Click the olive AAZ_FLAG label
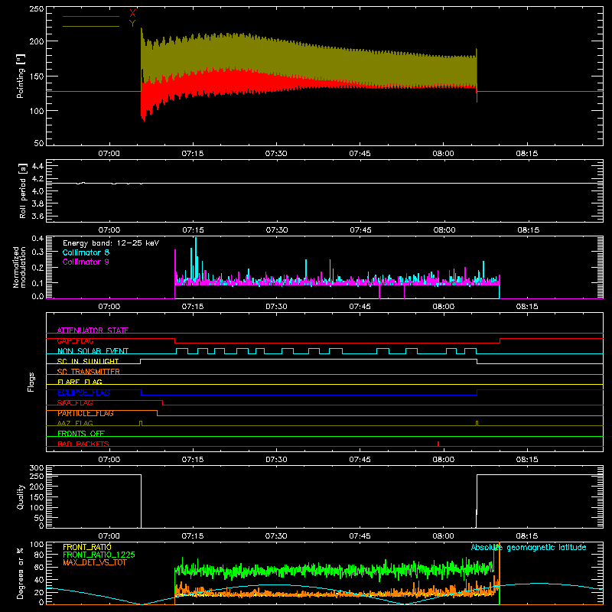612x612 pixels. [75, 423]
